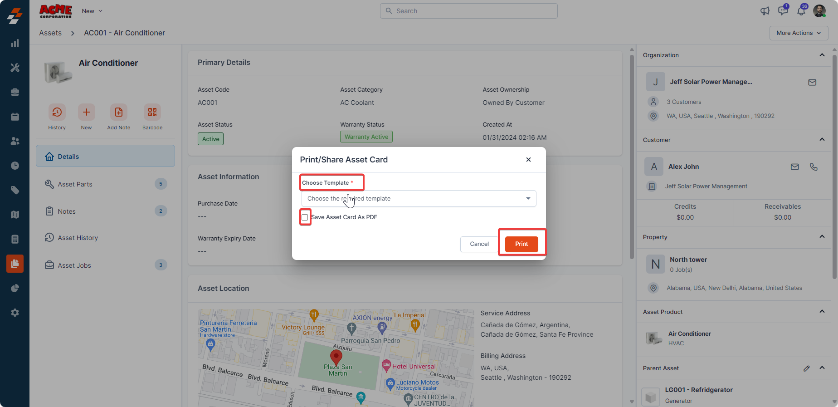
Task: Open the Asset Parts tab
Action: (x=75, y=184)
